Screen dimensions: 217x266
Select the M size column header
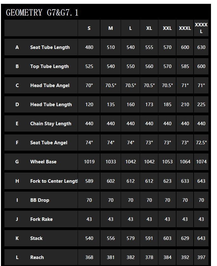(x=111, y=28)
